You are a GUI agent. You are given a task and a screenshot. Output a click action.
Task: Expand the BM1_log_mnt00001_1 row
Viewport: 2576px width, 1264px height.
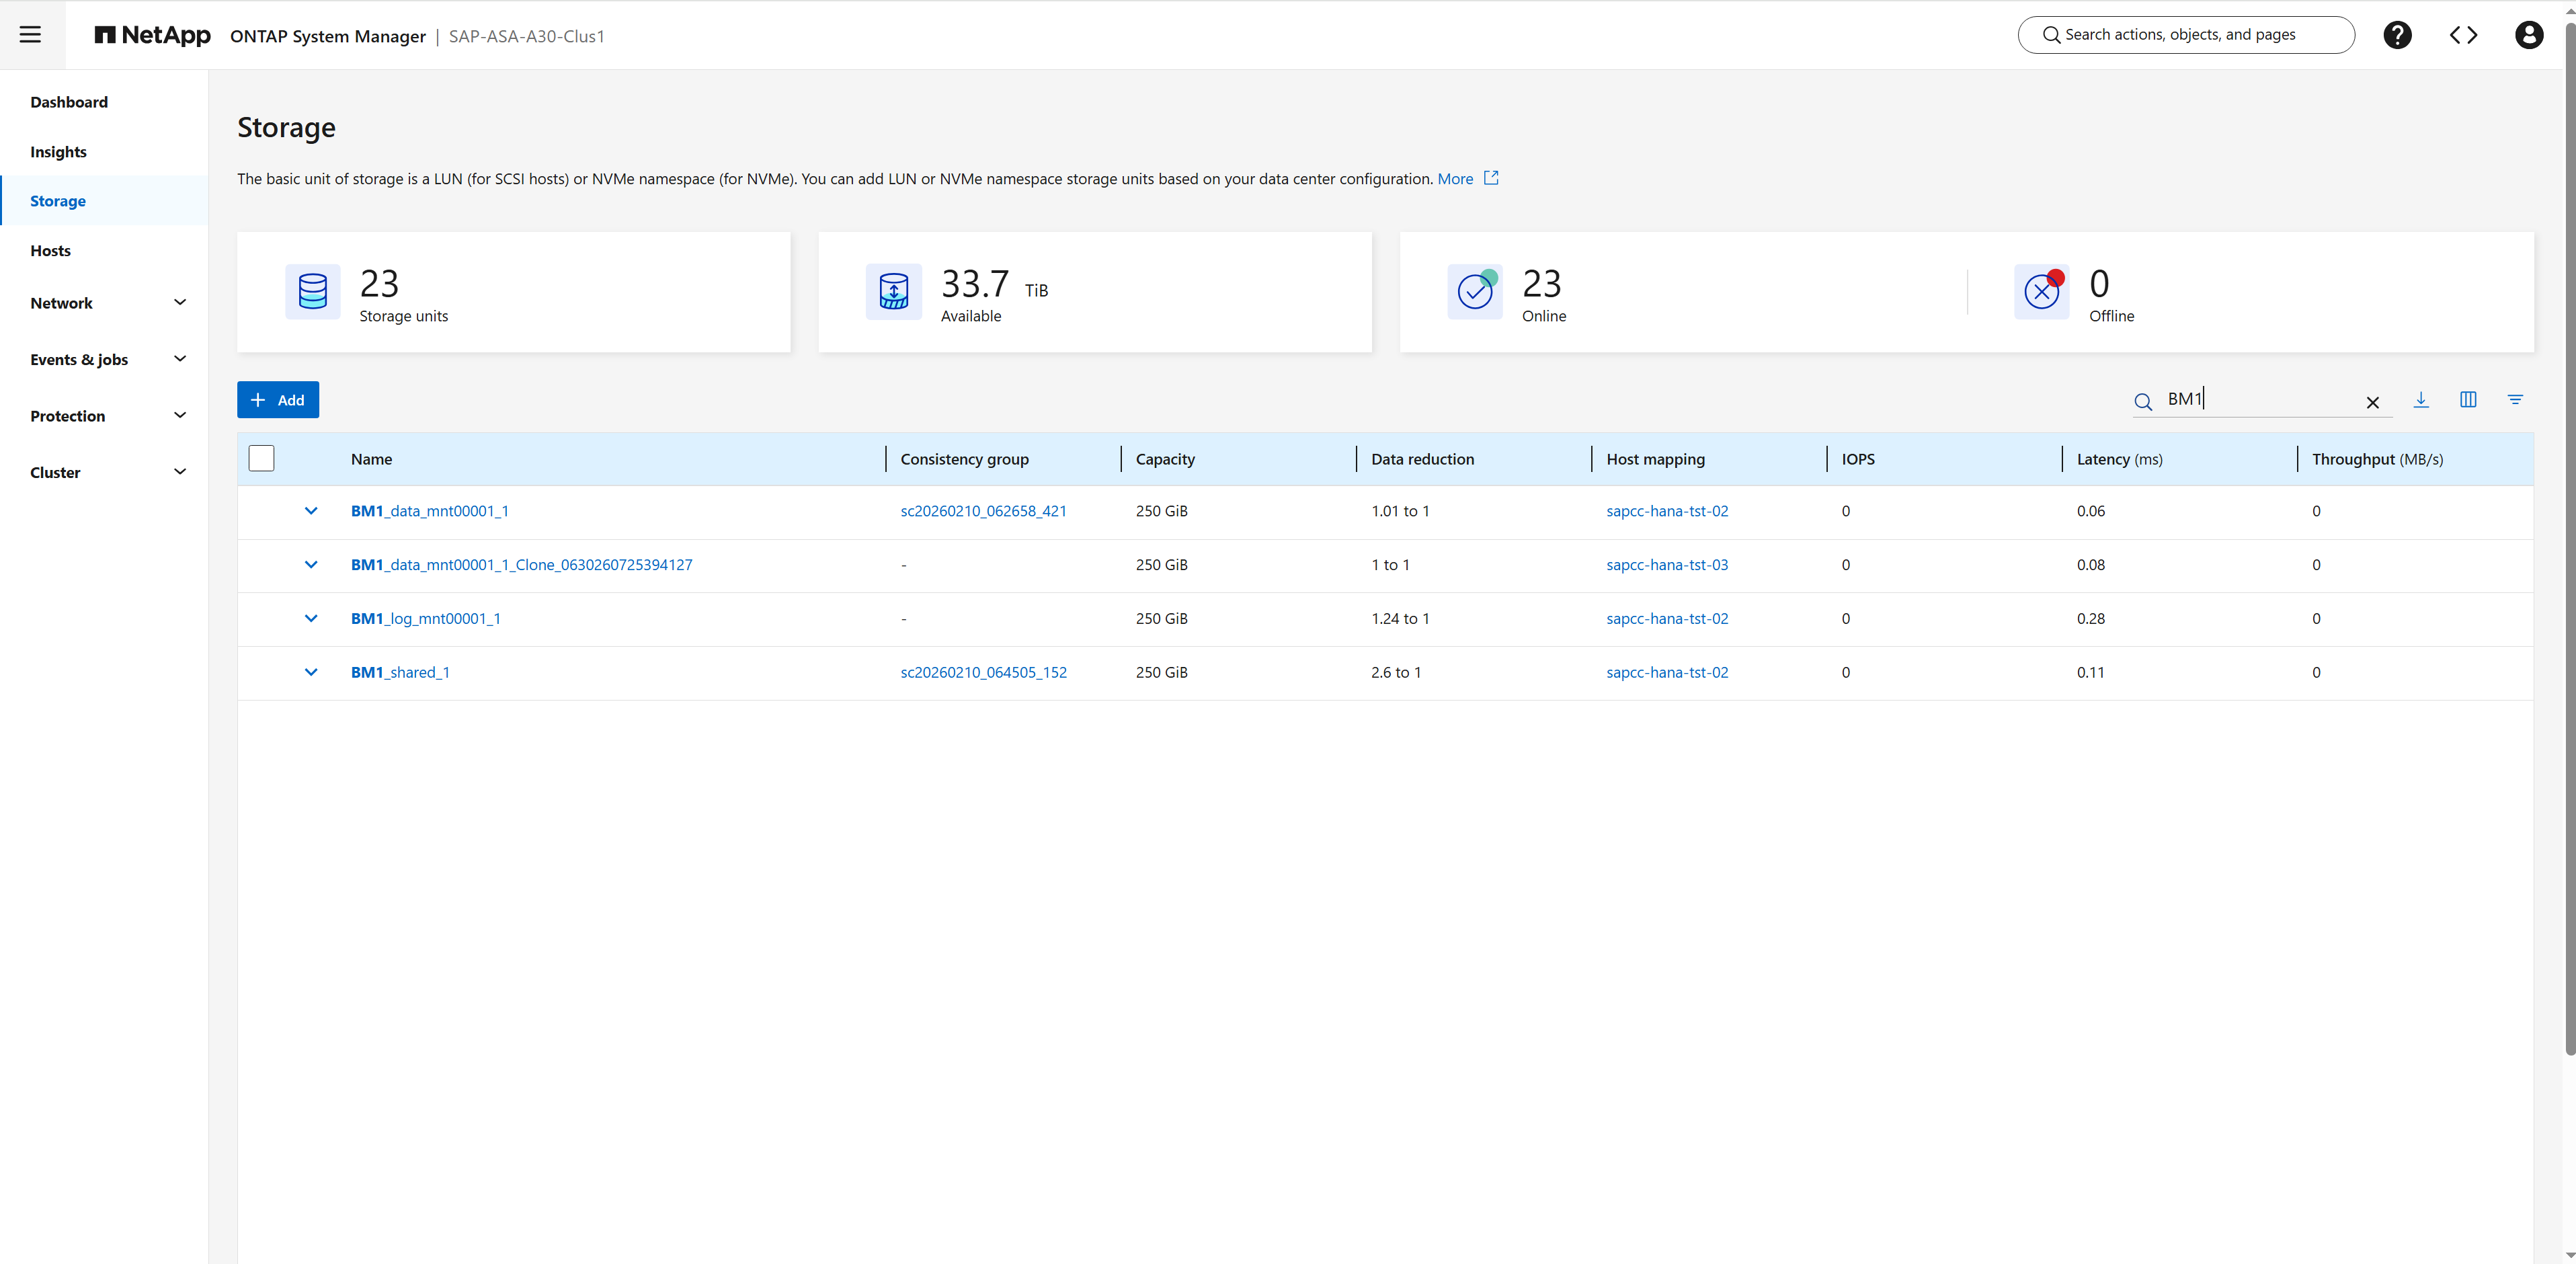tap(311, 619)
